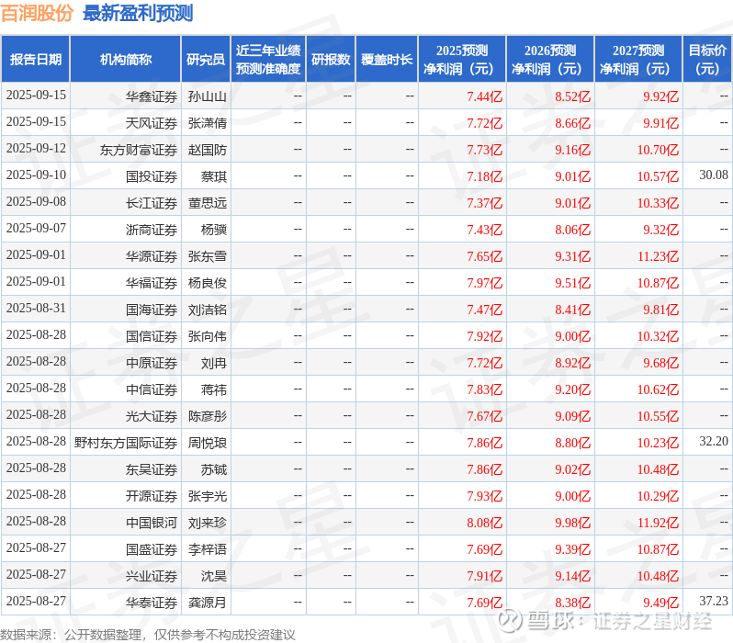
Task: Click researcher name 龚源月
Action: [207, 603]
